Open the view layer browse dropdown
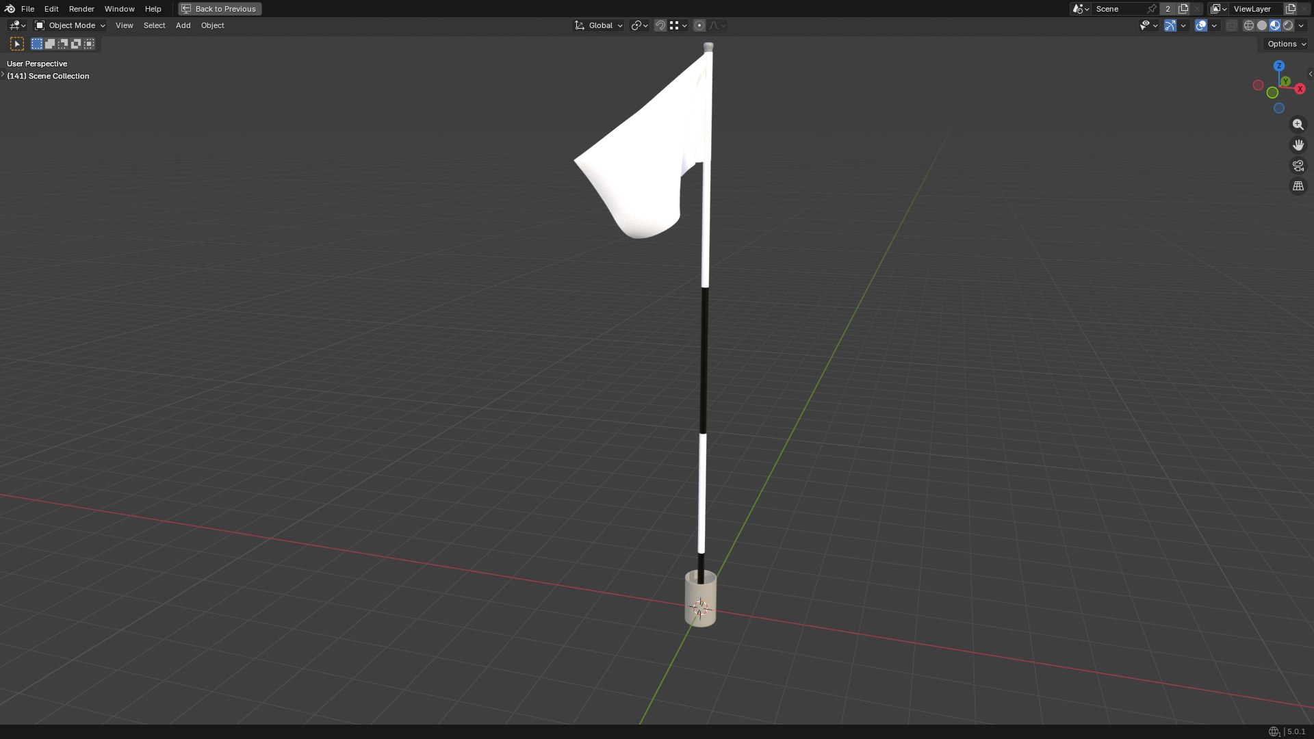The image size is (1314, 739). coord(1218,9)
